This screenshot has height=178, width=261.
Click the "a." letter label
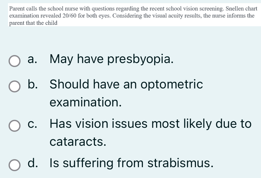click(34, 59)
